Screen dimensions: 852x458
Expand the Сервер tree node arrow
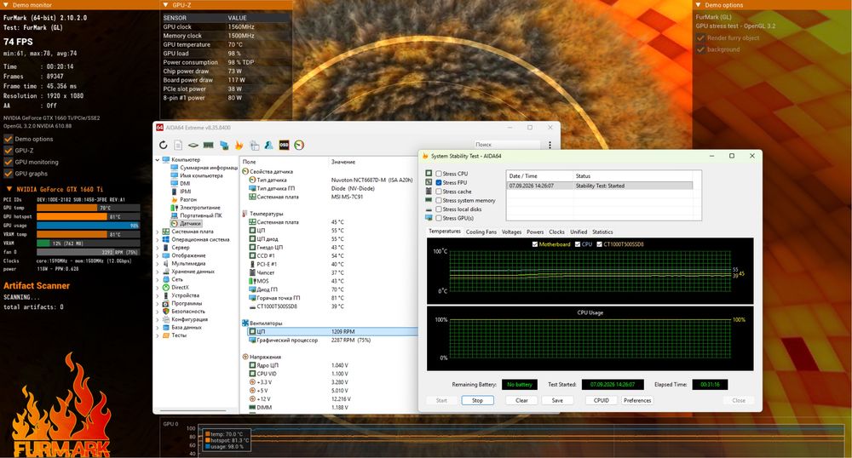158,248
